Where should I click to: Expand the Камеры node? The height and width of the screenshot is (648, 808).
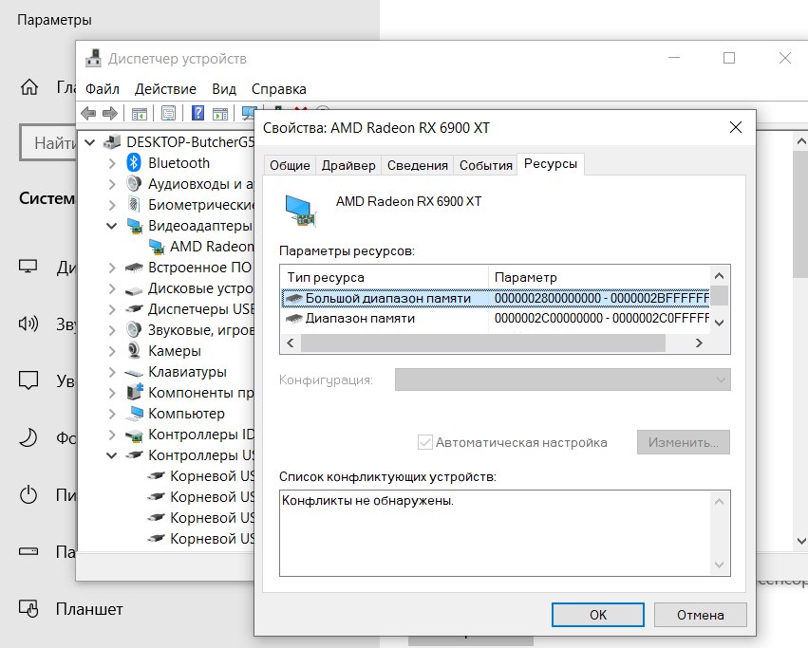(x=112, y=351)
